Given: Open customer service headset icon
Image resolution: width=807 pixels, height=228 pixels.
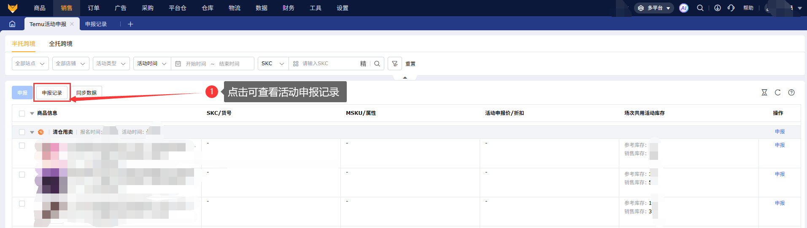Looking at the screenshot, I should point(731,8).
